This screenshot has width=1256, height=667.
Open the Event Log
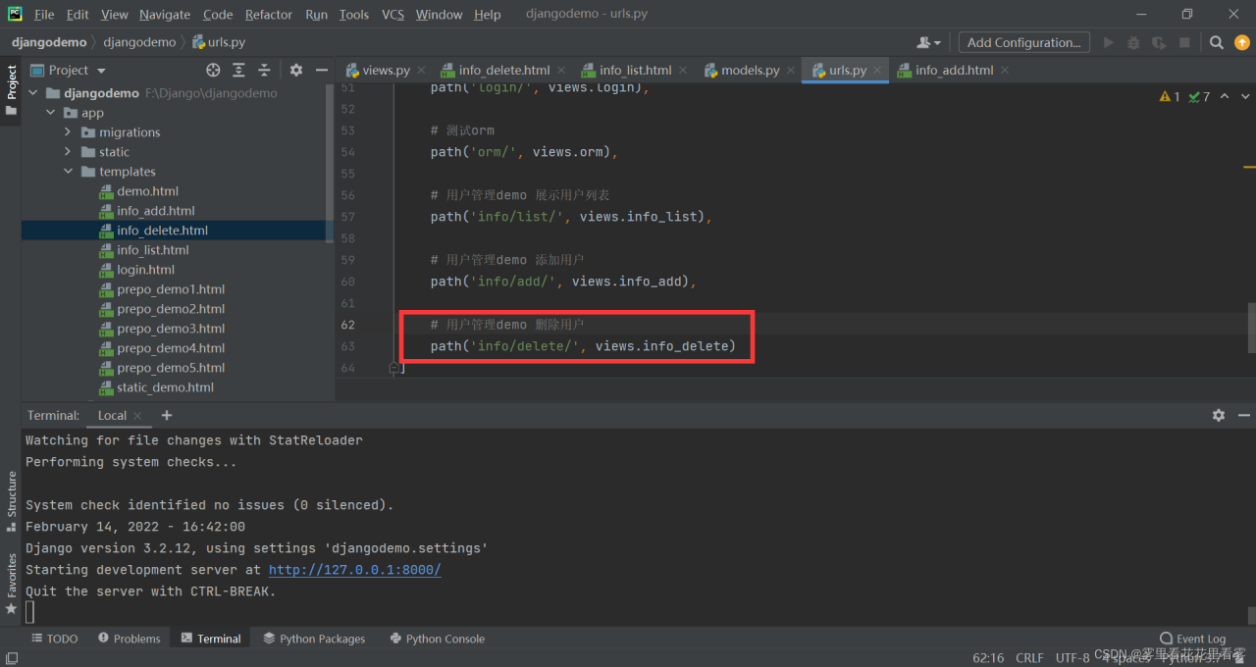point(1192,639)
